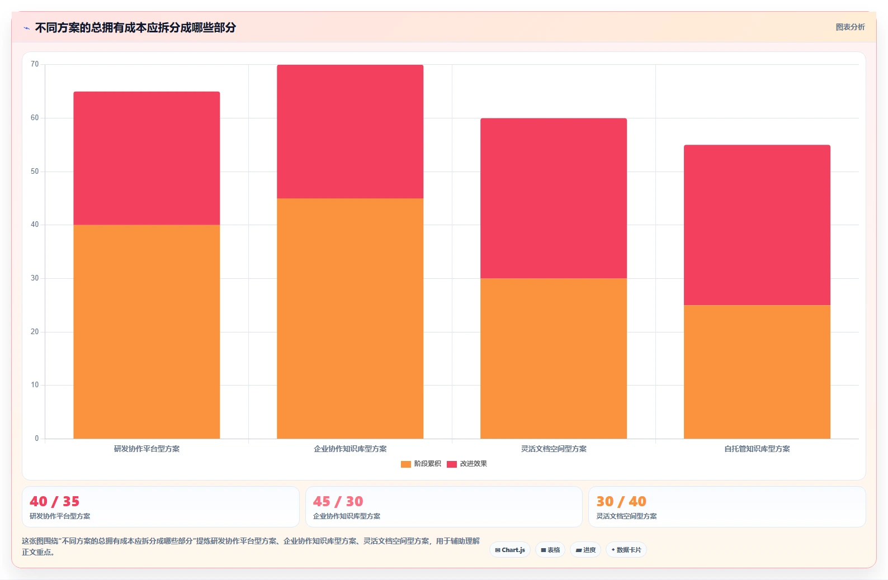Click the 30 / 40 stat card value

click(621, 501)
